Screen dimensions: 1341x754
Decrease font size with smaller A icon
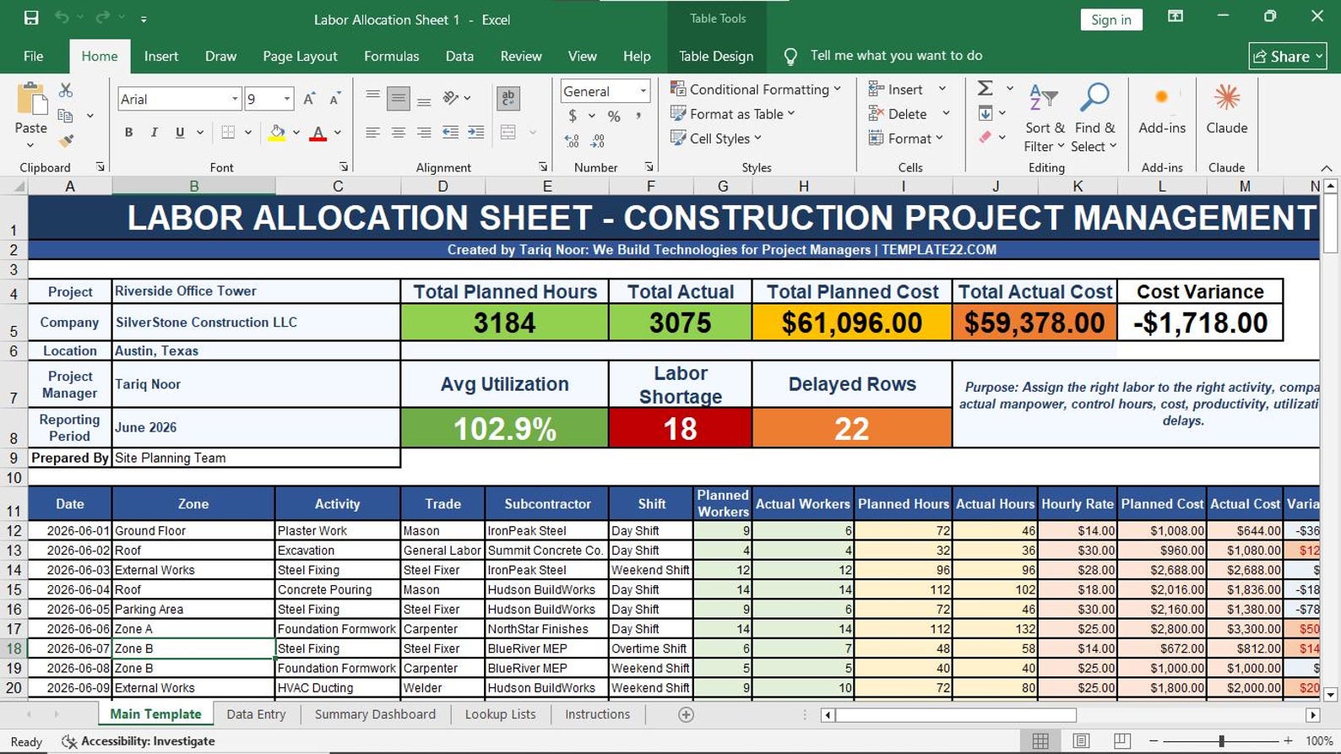coord(335,99)
